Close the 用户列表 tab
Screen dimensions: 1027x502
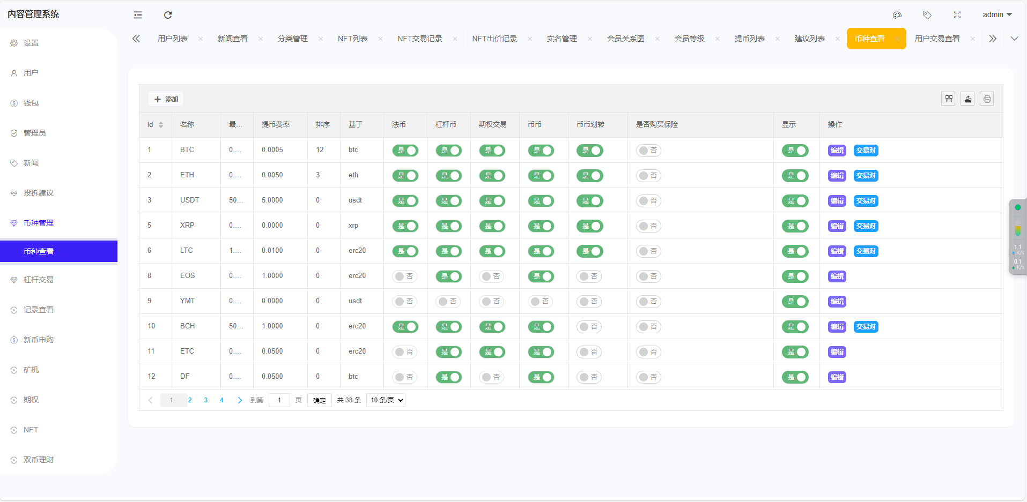click(x=201, y=39)
